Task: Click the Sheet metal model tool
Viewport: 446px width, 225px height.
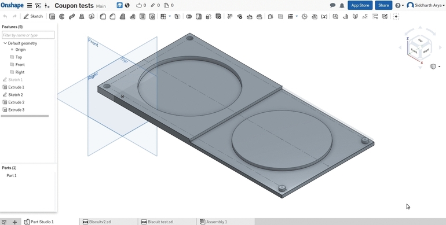Action: pos(335,16)
